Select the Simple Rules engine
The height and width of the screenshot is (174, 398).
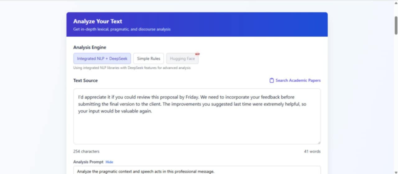(148, 58)
